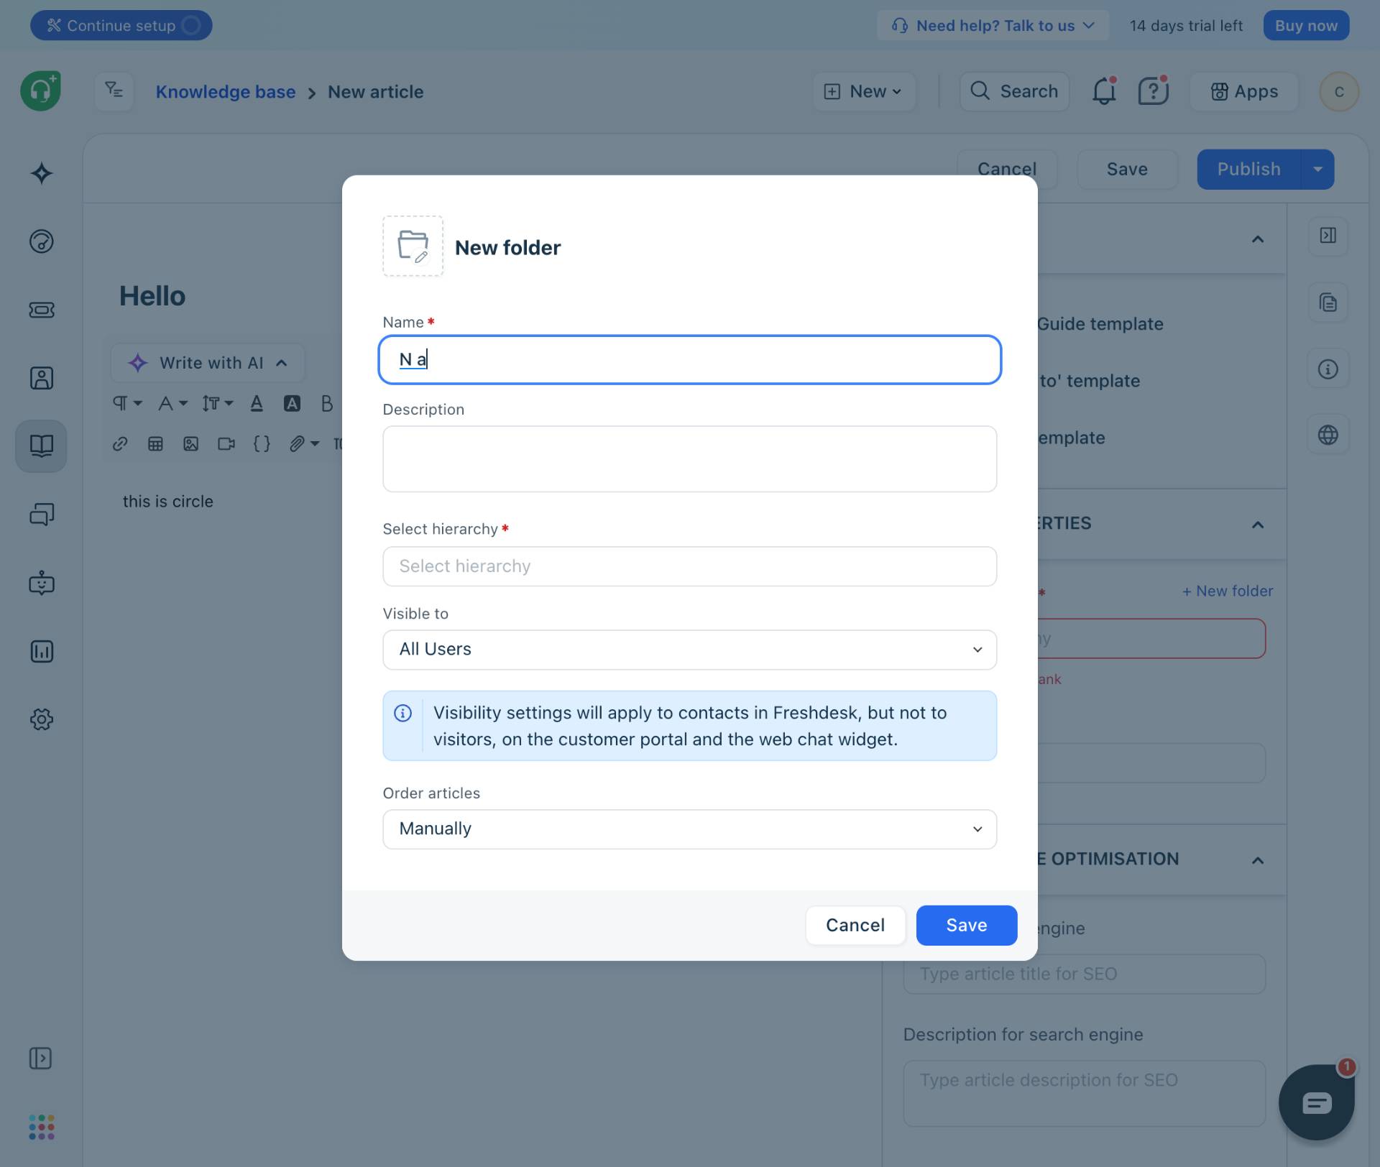The width and height of the screenshot is (1380, 1167).
Task: Expand the sidebar with the panel icon
Action: pyautogui.click(x=40, y=1058)
